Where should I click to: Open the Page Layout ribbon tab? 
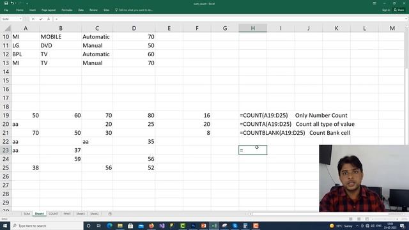49,10
